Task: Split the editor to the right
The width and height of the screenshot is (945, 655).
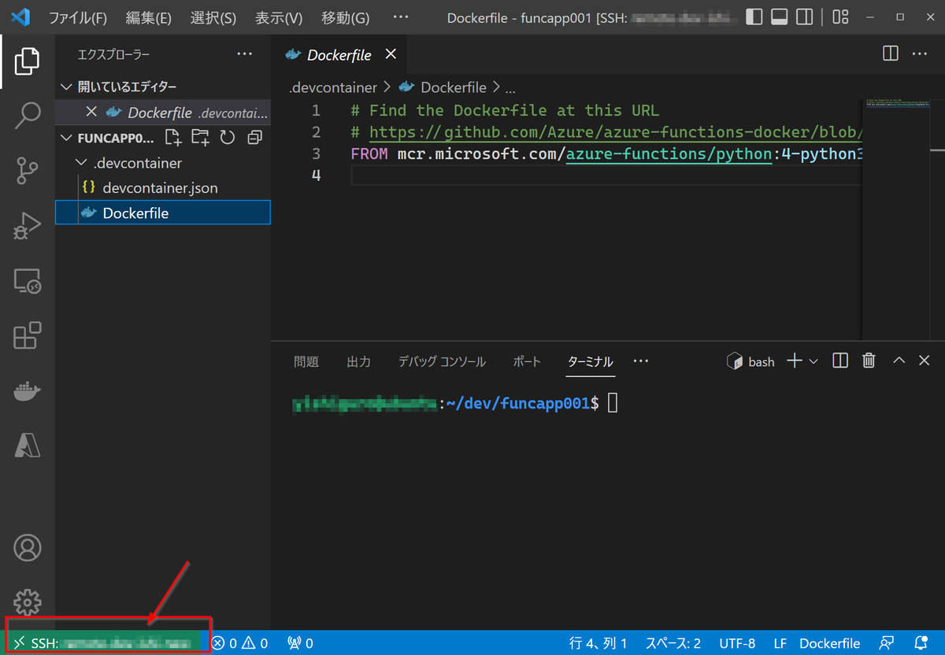Action: (891, 54)
